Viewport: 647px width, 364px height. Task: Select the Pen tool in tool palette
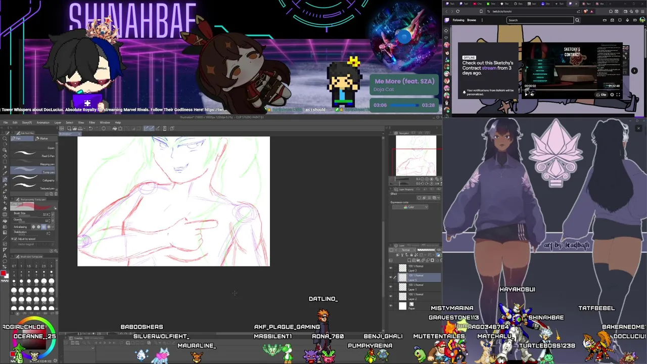tap(5, 179)
